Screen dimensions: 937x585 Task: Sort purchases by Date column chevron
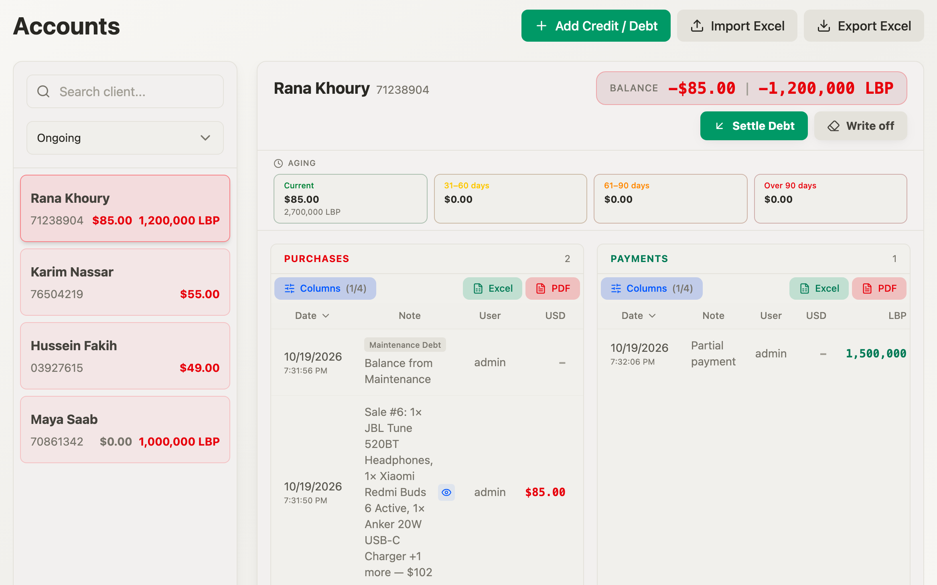click(x=326, y=316)
